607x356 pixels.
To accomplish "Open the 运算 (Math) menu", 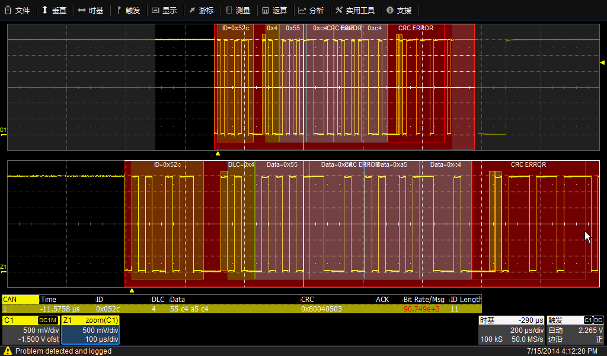I will click(275, 11).
